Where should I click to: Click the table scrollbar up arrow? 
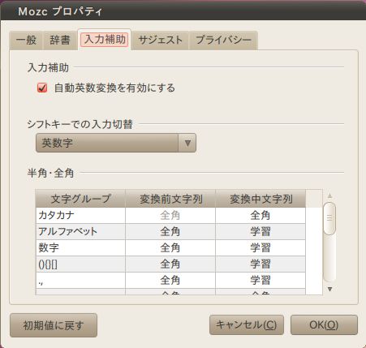(x=329, y=195)
